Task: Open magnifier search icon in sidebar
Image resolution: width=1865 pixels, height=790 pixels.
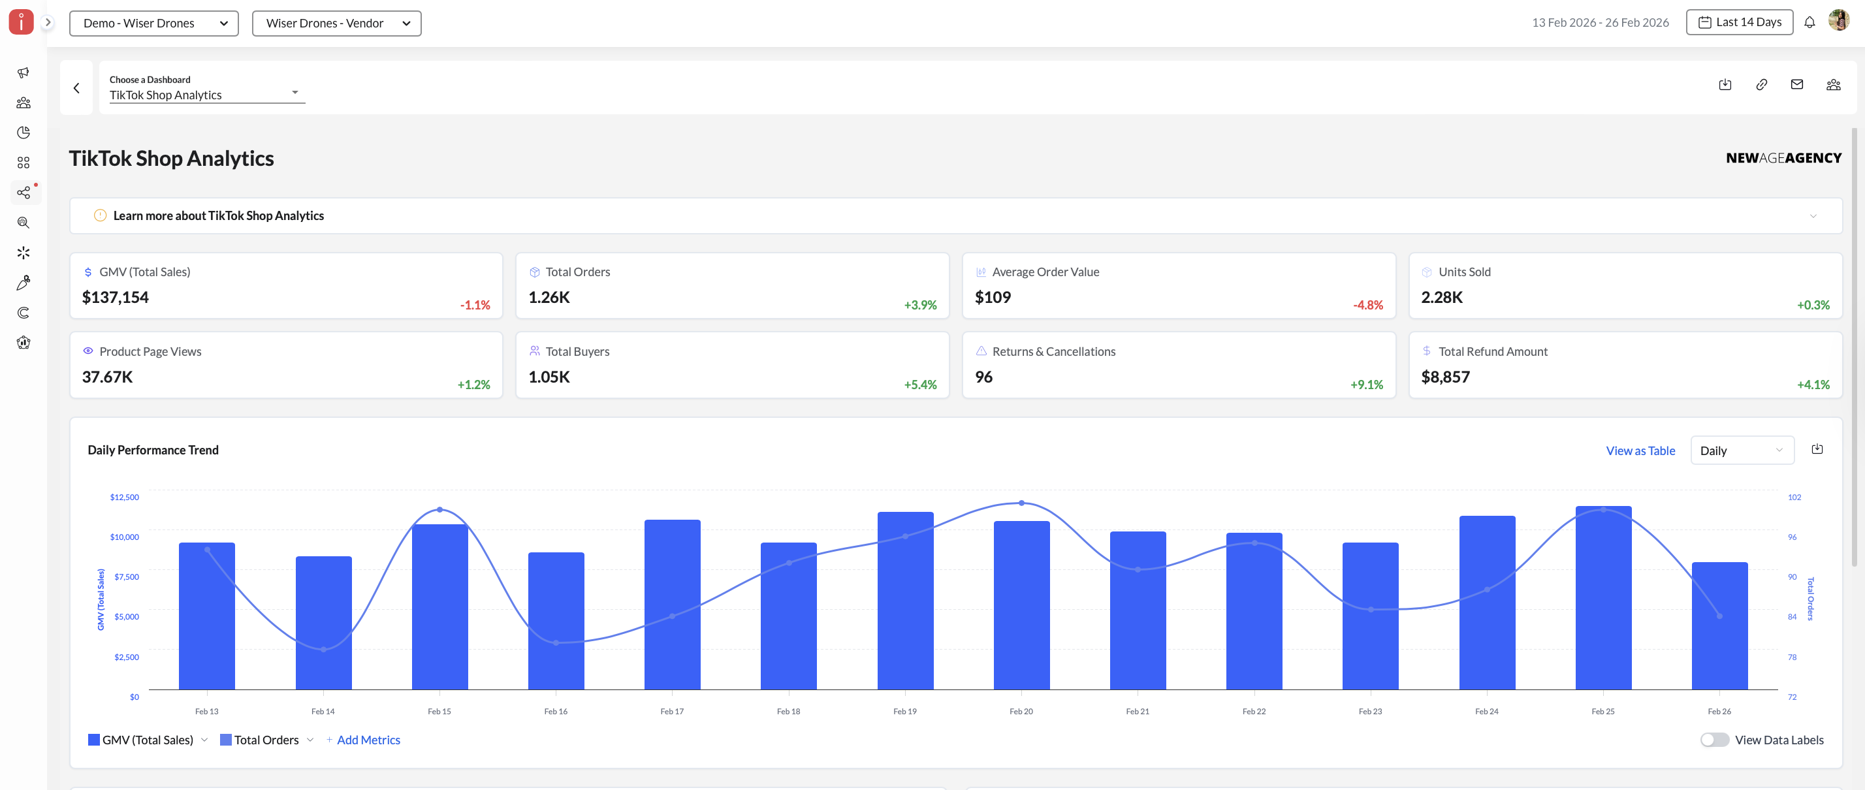Action: coord(23,223)
